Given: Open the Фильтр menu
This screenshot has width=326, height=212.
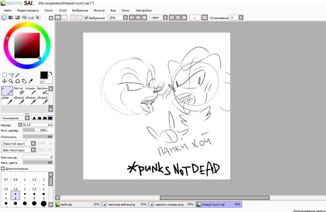Looking at the screenshot, I should tap(99, 11).
